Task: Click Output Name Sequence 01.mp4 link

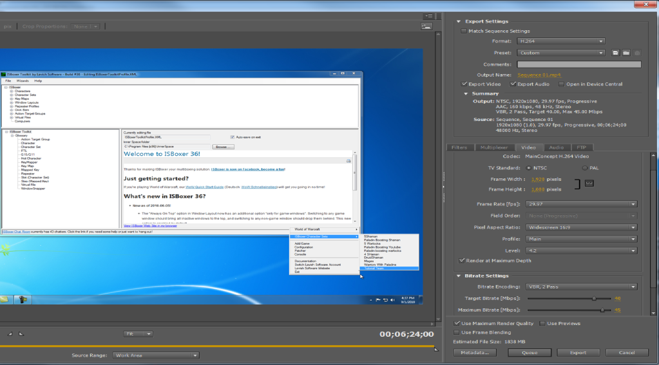Action: [x=539, y=75]
